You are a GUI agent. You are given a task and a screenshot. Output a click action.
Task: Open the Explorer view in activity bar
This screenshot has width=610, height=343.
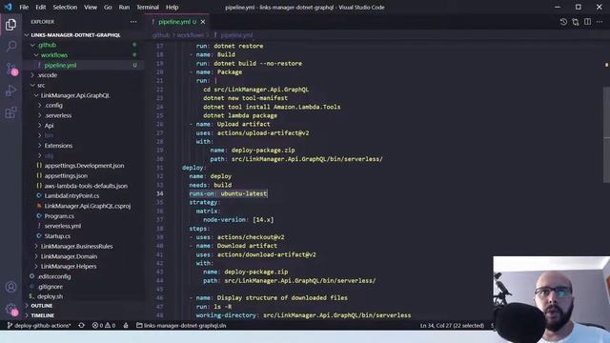[10, 25]
